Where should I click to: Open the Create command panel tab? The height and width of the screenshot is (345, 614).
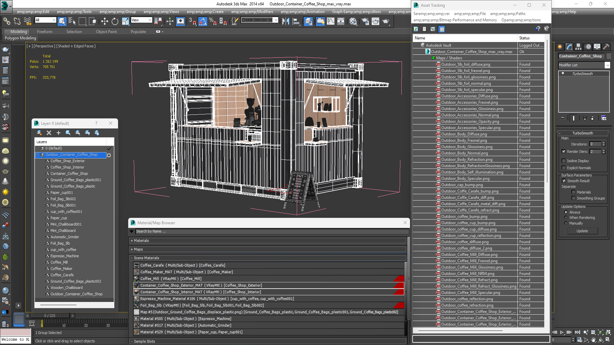[560, 47]
